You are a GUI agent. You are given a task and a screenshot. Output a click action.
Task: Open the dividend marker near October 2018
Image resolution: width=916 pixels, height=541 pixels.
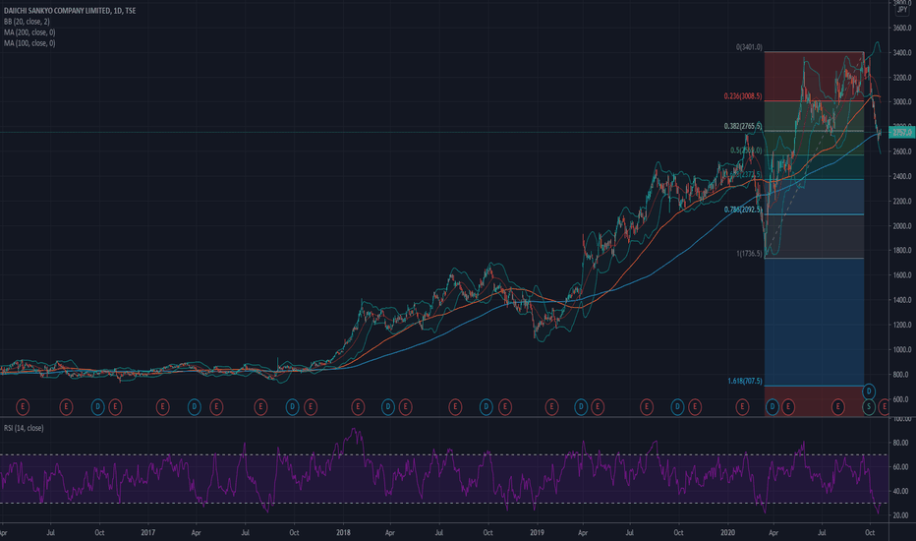[487, 406]
